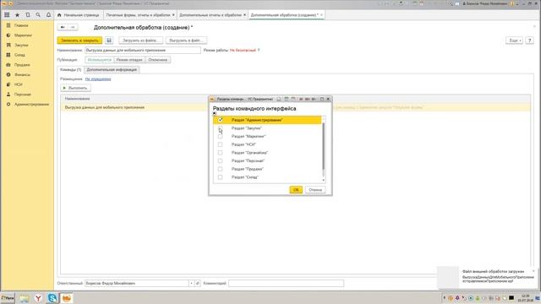Go forward with right arrow button
541x304 pixels.
click(x=73, y=27)
